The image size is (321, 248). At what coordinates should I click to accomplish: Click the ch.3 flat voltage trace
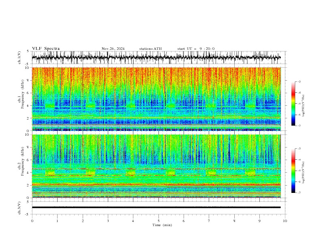click(156, 207)
